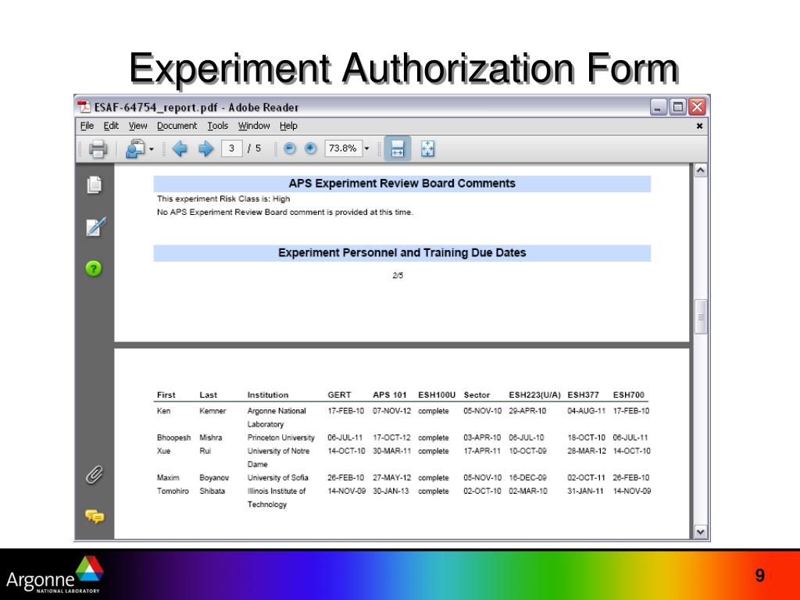Toggle the fit width scrolling mode icon
Image resolution: width=800 pixels, height=600 pixels.
(x=398, y=149)
